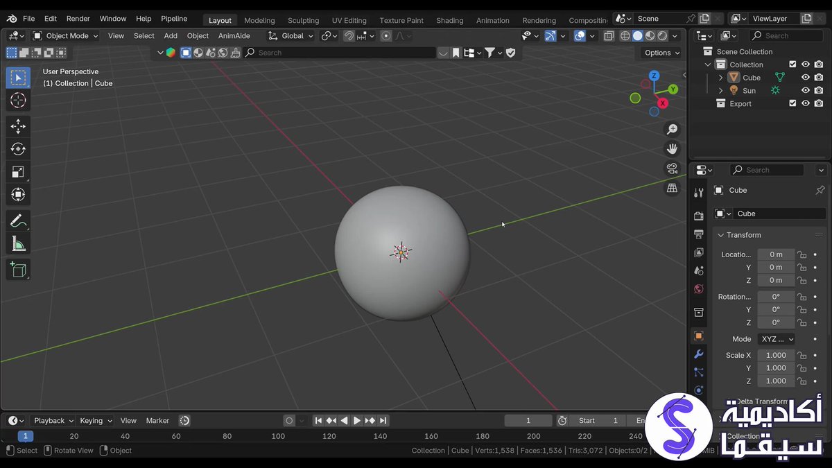Open the World properties tab
The height and width of the screenshot is (468, 832).
pos(699,288)
